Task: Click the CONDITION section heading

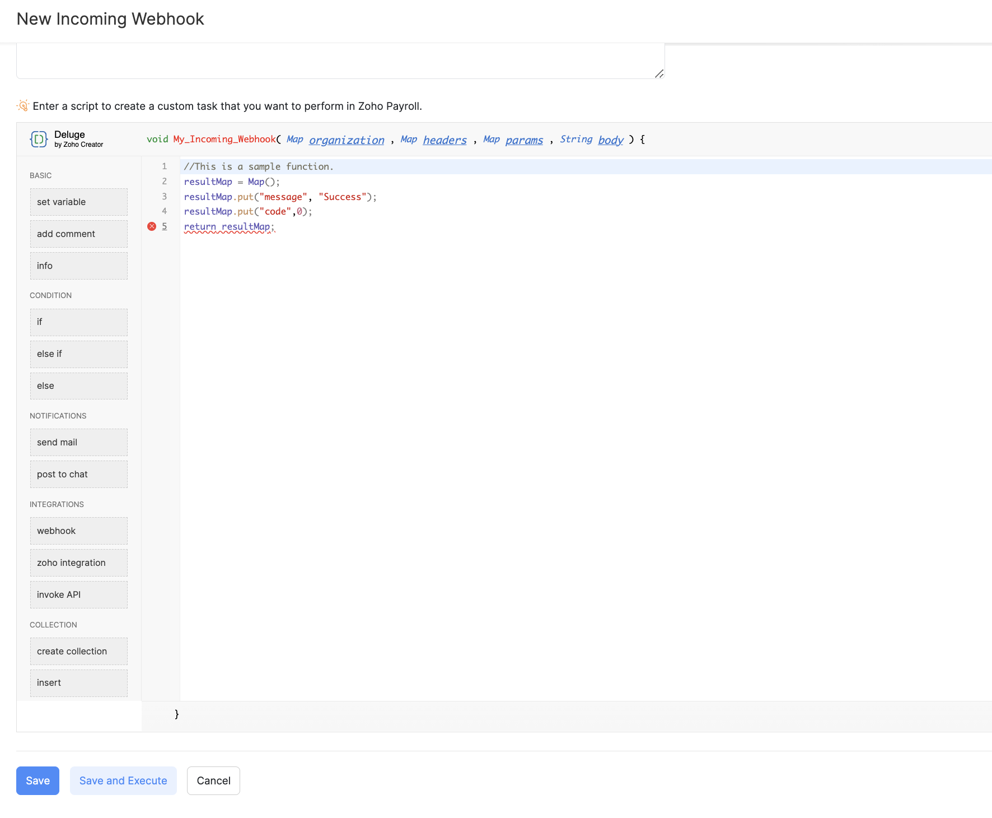Action: pos(50,295)
